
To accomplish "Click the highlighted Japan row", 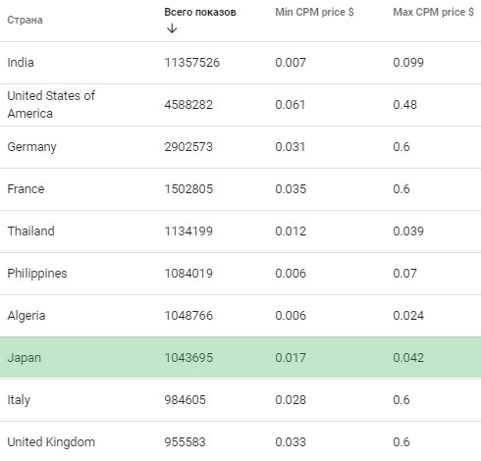I will point(240,358).
